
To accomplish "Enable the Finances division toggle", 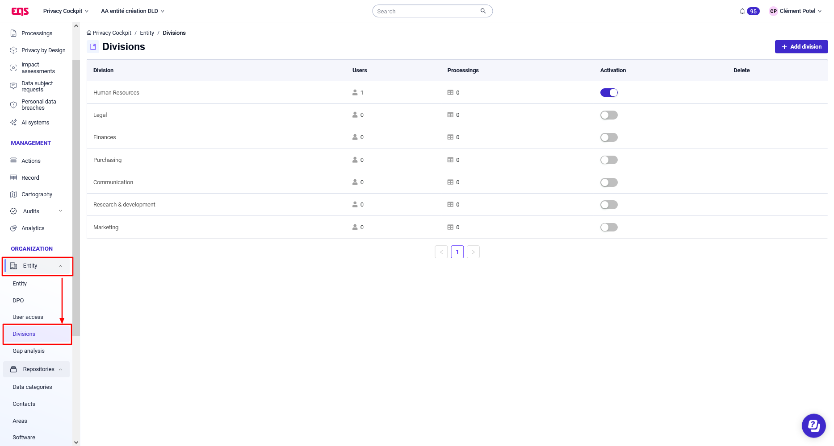I will 609,137.
